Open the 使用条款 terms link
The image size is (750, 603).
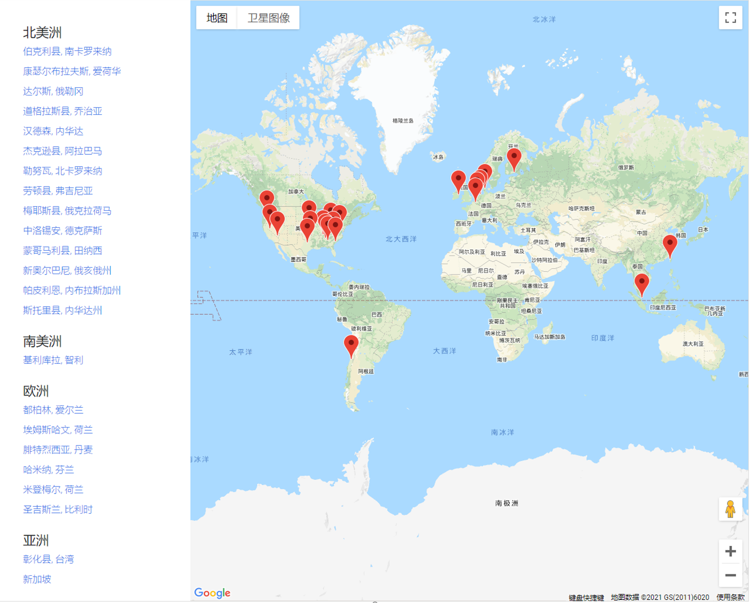[730, 597]
